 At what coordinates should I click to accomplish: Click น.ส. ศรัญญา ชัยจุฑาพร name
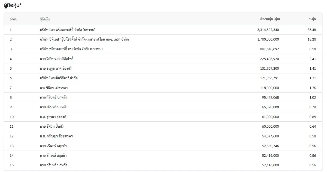click(x=56, y=136)
